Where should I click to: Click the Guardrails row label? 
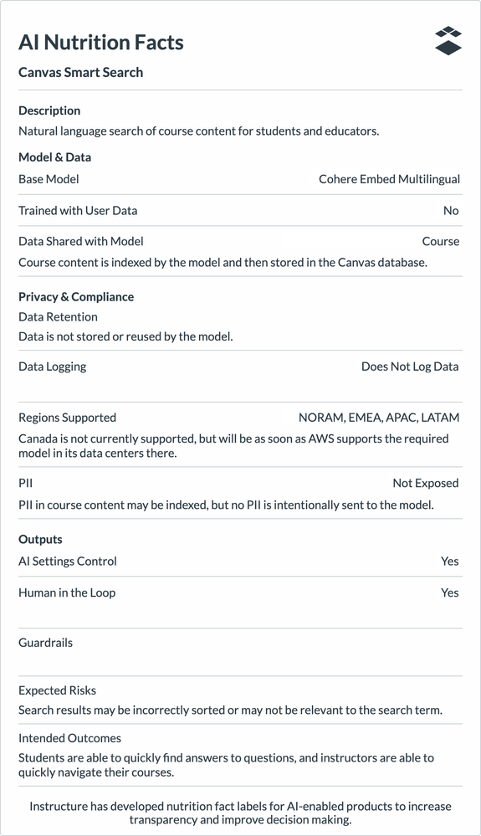[45, 643]
